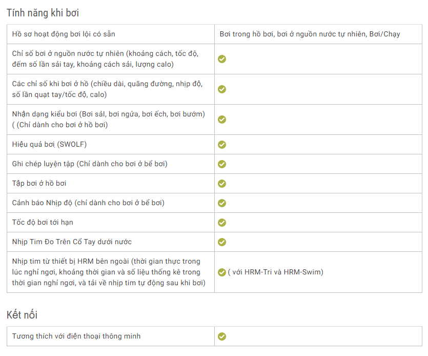Click checkmark for underwater wrist heart rate

click(222, 242)
